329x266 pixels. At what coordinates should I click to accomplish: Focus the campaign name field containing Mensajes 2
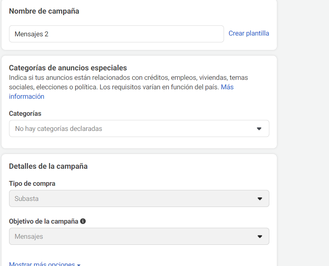coord(116,34)
